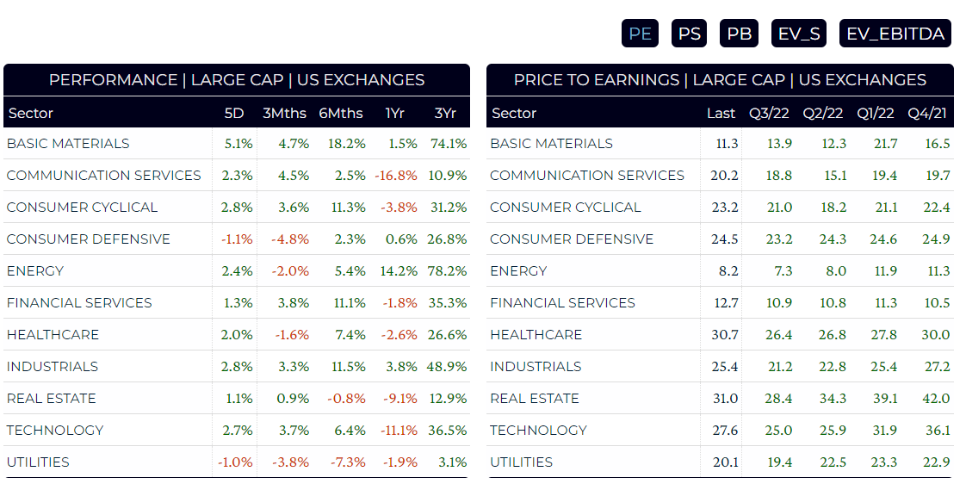Click the Q3/22 column header
This screenshot has height=490, width=966.
click(769, 114)
